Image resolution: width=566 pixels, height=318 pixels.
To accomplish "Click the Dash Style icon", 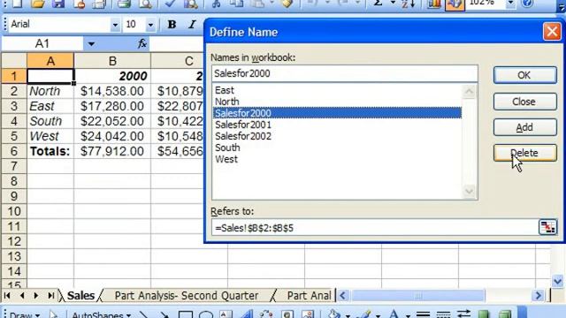I will [x=443, y=314].
